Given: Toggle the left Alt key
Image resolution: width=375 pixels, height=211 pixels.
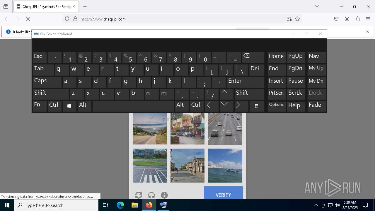Looking at the screenshot, I should click(x=84, y=106).
